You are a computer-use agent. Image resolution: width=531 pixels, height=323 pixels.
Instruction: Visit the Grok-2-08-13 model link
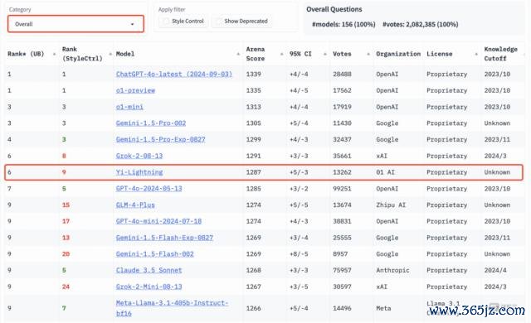click(x=139, y=156)
